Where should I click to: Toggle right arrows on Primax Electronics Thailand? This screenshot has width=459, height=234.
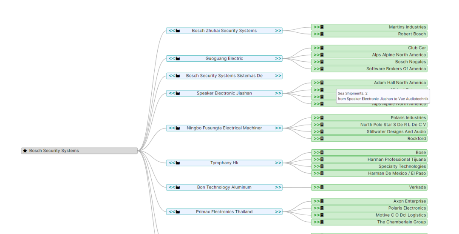coord(278,212)
